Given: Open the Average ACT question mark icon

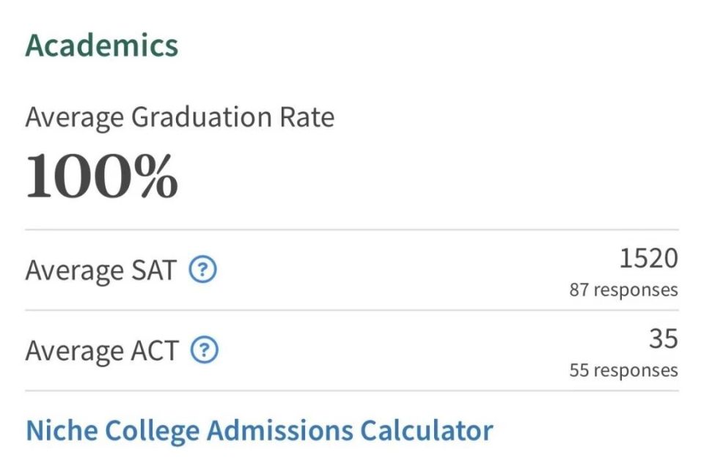Looking at the screenshot, I should click(x=205, y=349).
